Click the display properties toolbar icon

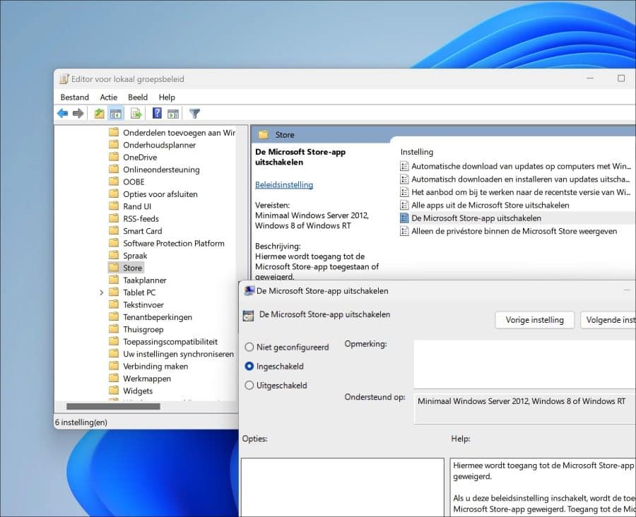(175, 113)
